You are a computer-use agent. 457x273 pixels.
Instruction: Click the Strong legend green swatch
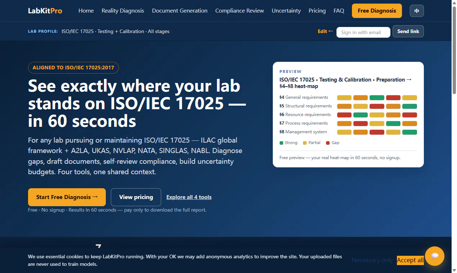click(281, 143)
